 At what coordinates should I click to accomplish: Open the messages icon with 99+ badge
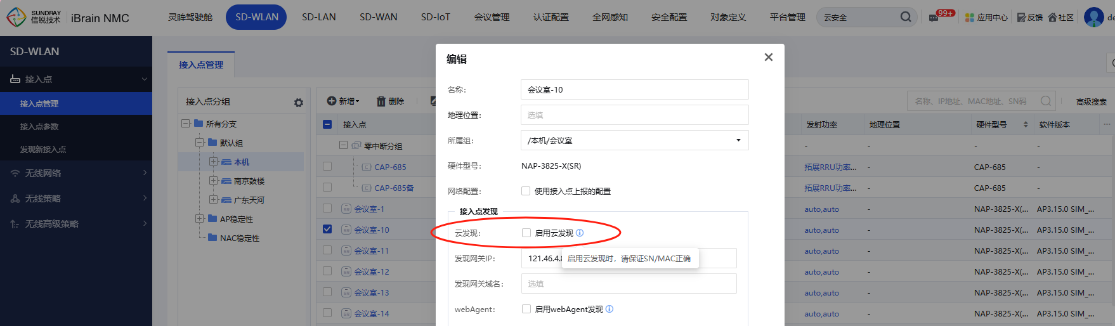point(934,18)
